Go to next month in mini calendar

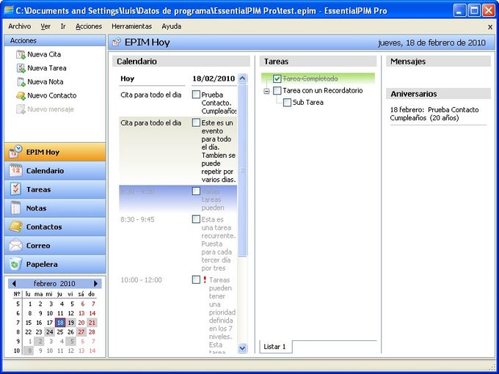(95, 283)
